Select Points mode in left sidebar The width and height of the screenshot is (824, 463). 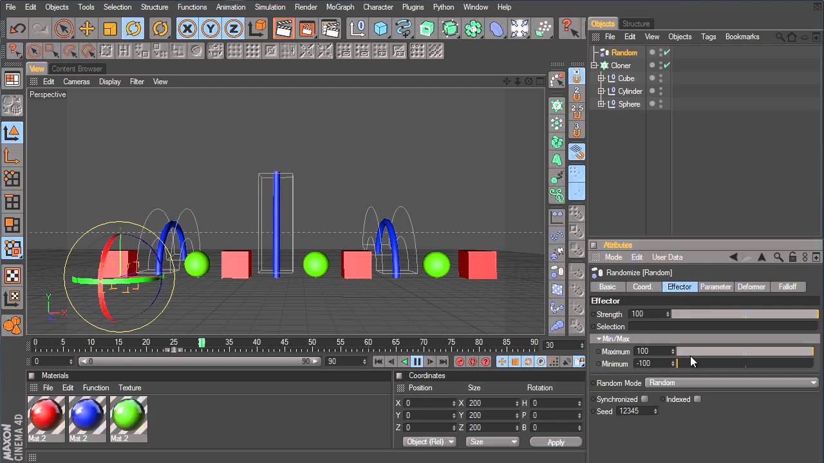point(12,178)
